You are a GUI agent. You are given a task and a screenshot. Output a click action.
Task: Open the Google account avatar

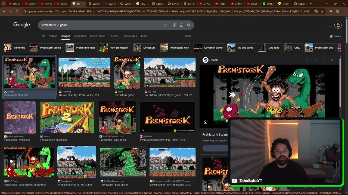click(338, 25)
